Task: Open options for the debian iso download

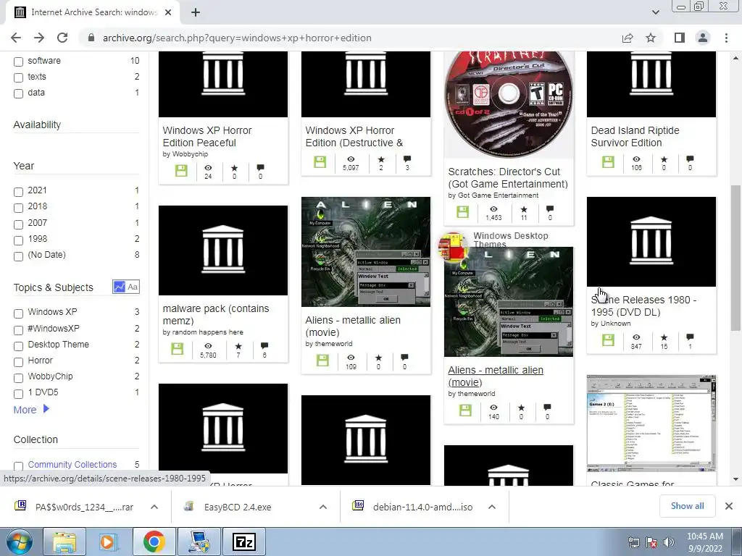Action: coord(492,507)
